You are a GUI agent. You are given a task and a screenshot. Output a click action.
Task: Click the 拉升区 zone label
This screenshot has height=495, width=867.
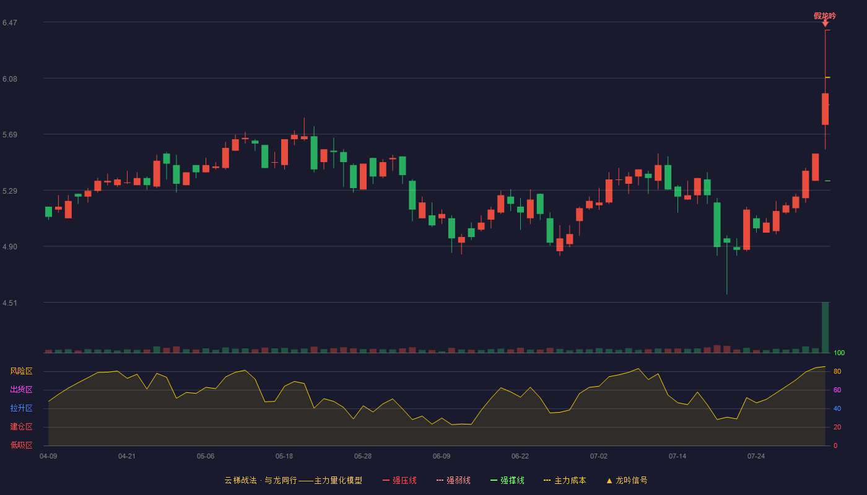pyautogui.click(x=21, y=408)
